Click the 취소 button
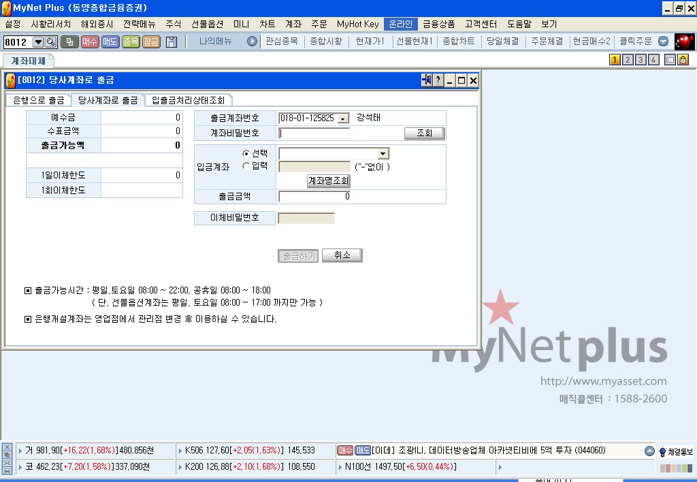Image resolution: width=697 pixels, height=482 pixels. 342,255
